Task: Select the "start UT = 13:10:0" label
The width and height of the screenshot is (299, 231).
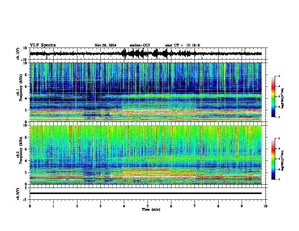Action: point(182,45)
